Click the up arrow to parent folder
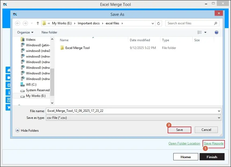This screenshot has width=231, height=167. coord(38,23)
